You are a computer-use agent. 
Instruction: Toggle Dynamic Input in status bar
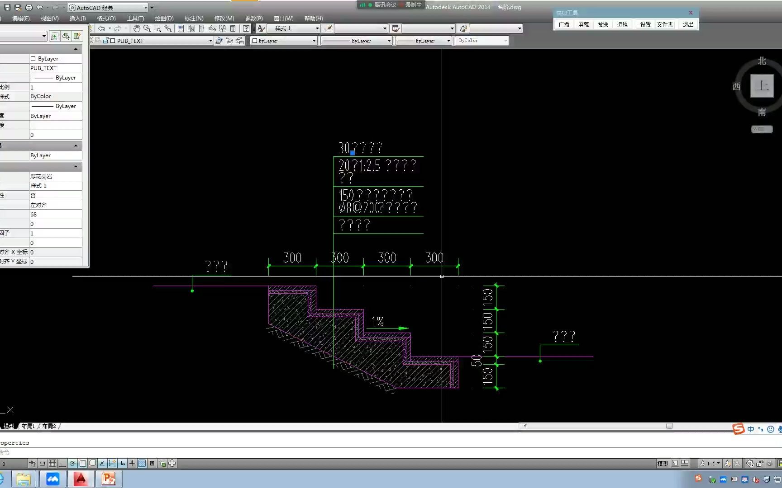coord(122,463)
